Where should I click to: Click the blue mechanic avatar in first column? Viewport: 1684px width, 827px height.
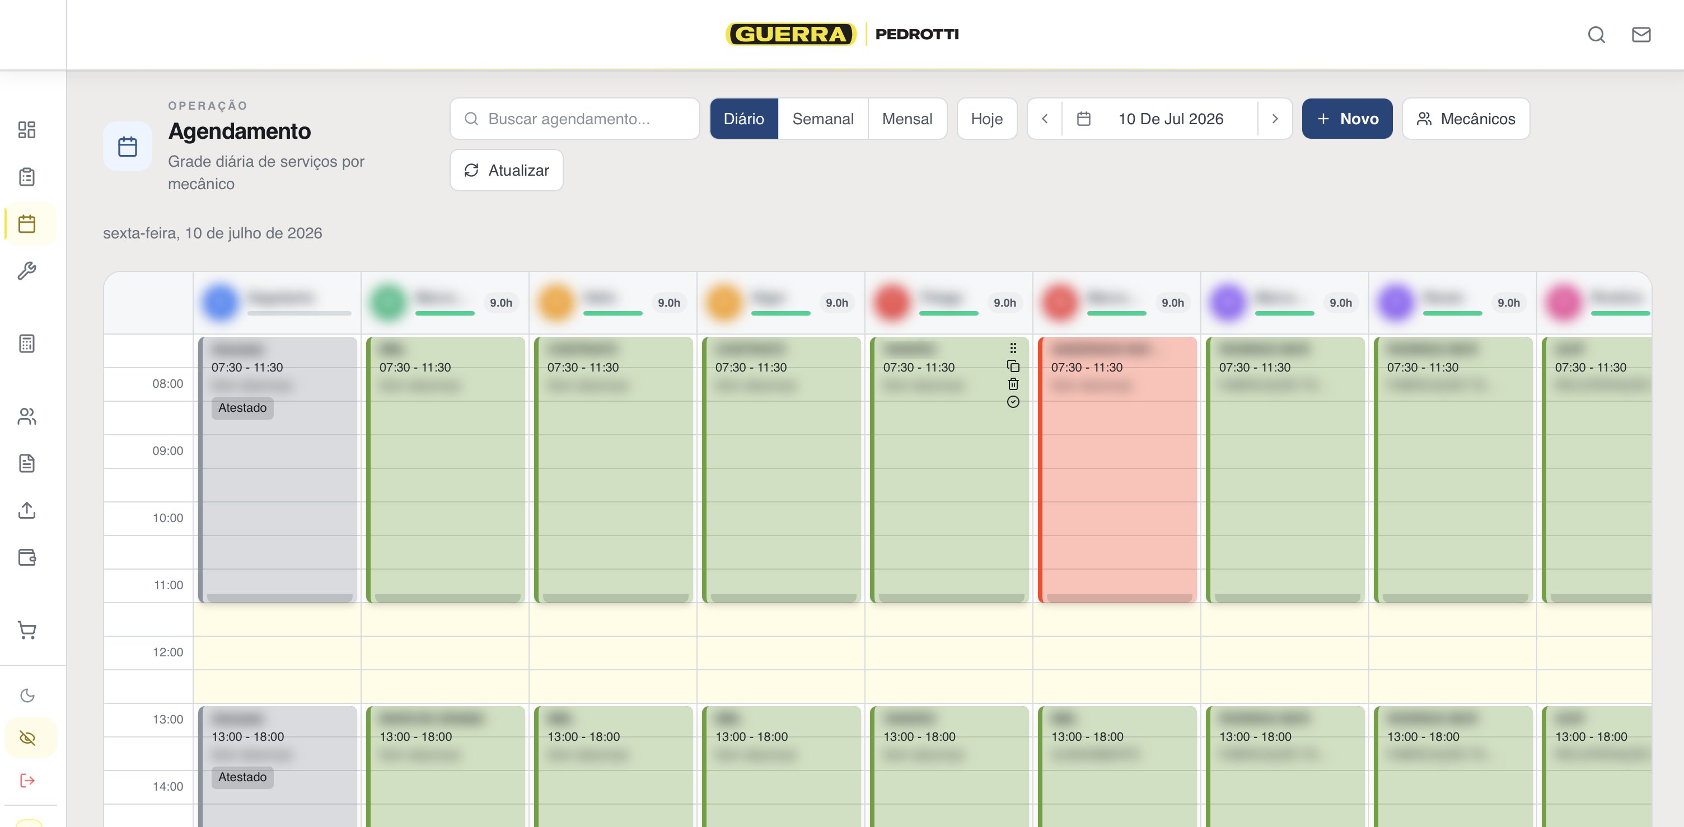pos(219,303)
